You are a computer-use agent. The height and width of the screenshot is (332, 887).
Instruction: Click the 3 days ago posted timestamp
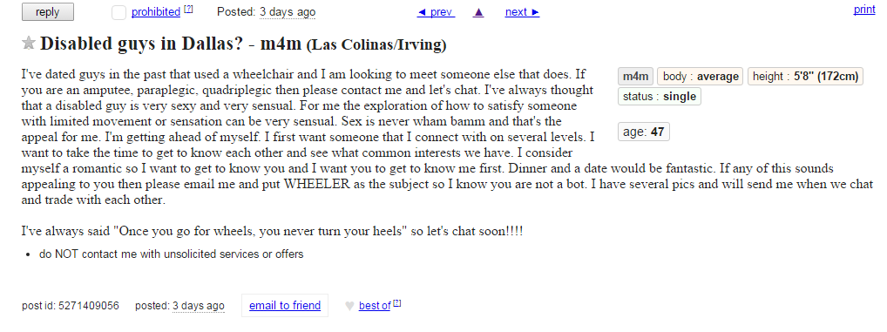point(288,12)
